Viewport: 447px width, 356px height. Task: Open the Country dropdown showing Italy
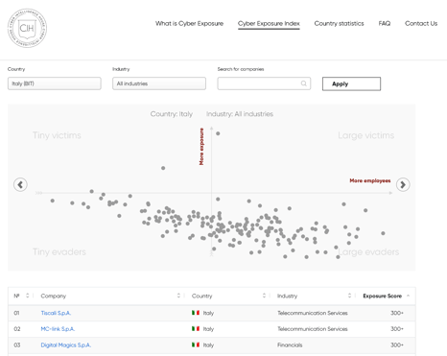tap(55, 83)
